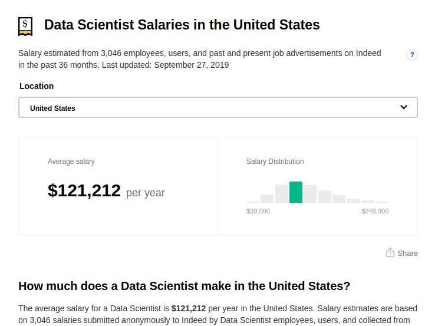Expand the Location dropdown chevron
The image size is (425, 326).
point(404,107)
